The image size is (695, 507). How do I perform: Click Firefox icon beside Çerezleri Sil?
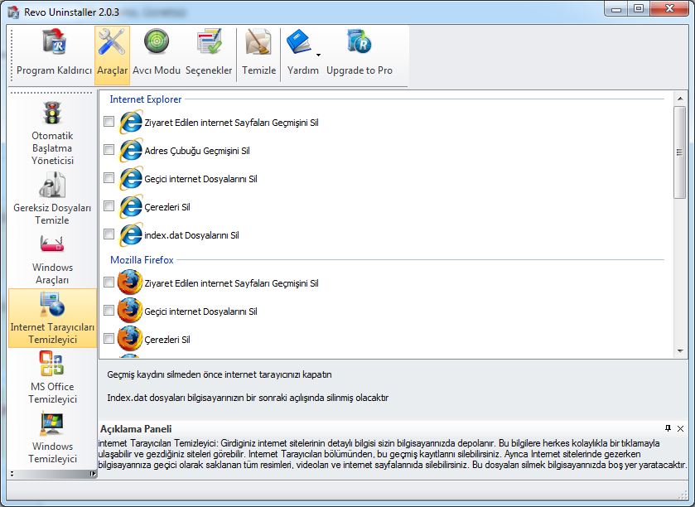(x=130, y=339)
